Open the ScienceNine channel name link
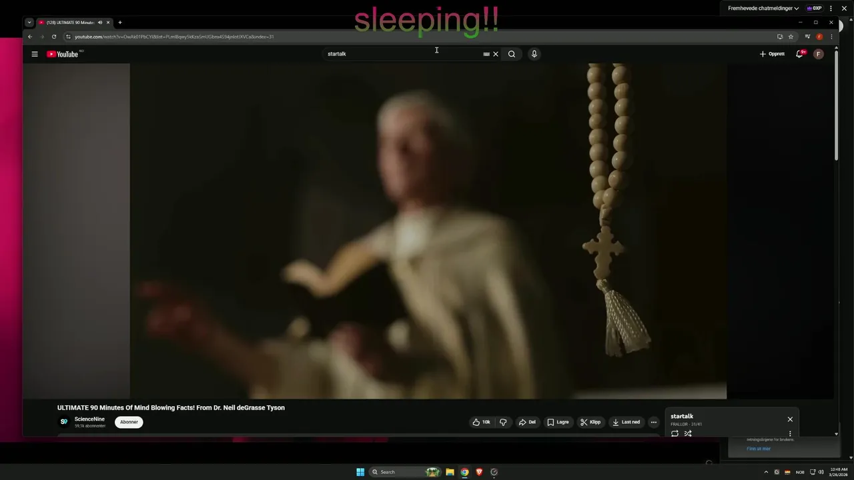The width and height of the screenshot is (854, 480). [89, 419]
